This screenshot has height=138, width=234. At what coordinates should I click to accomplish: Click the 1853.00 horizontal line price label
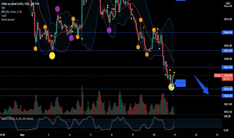[227, 51]
